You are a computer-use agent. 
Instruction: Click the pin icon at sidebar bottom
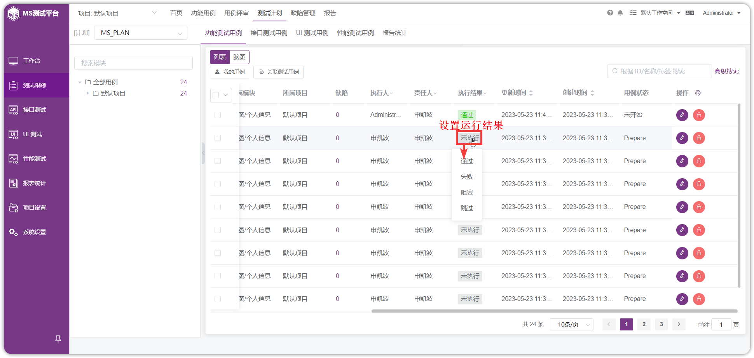pyautogui.click(x=58, y=339)
